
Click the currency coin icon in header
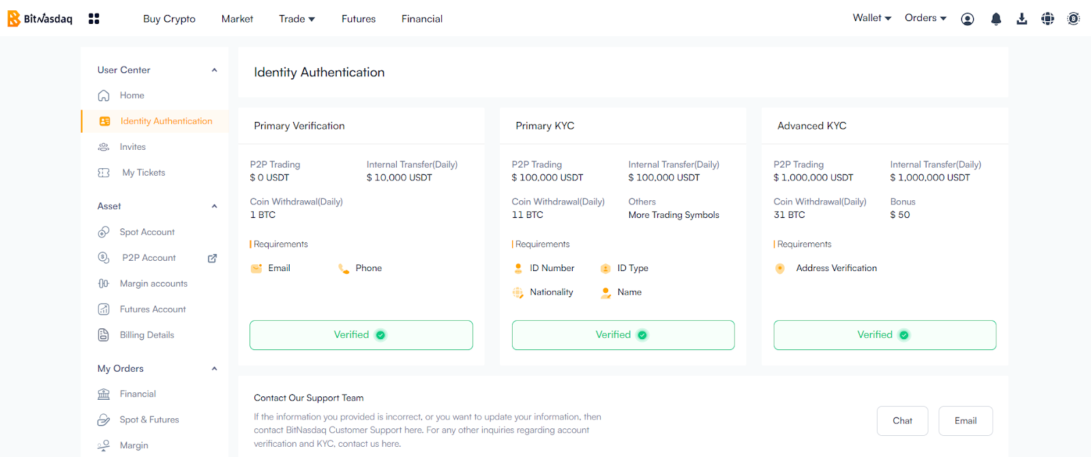pyautogui.click(x=1074, y=19)
